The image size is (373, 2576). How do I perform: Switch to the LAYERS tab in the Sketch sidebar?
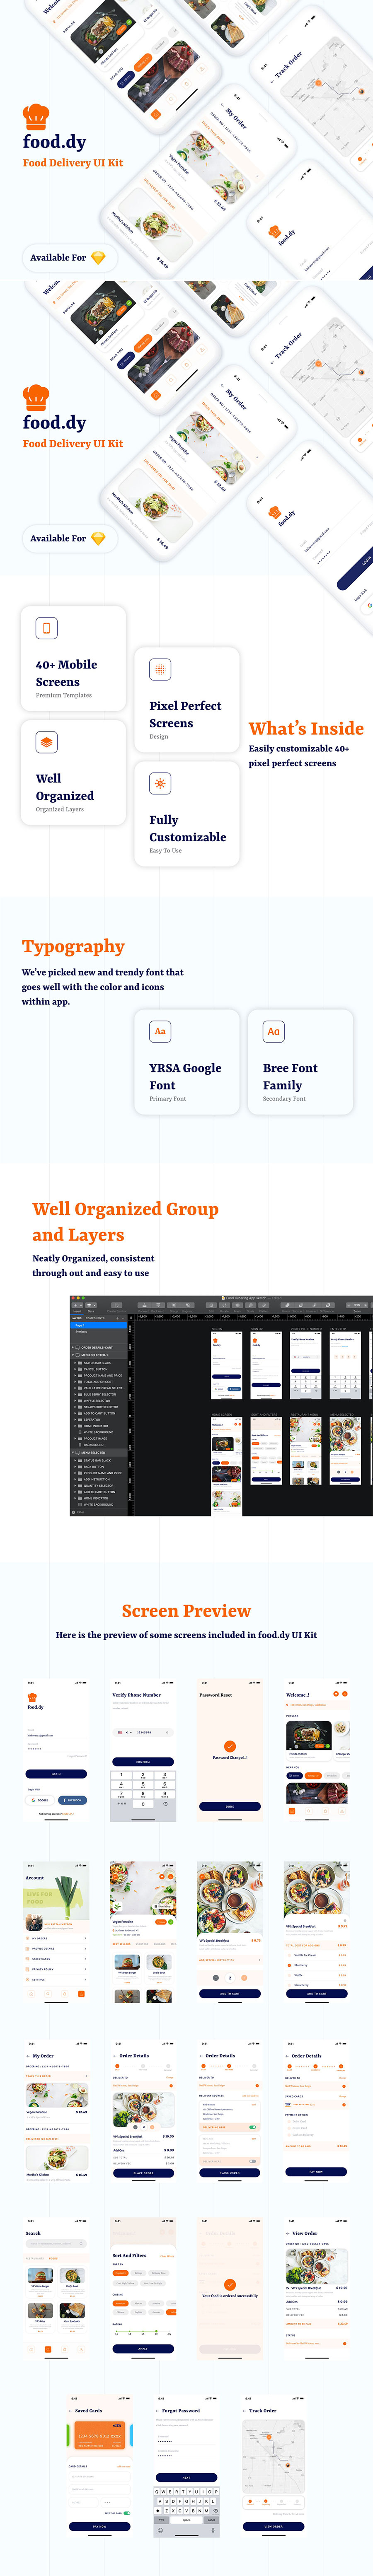tap(77, 1317)
